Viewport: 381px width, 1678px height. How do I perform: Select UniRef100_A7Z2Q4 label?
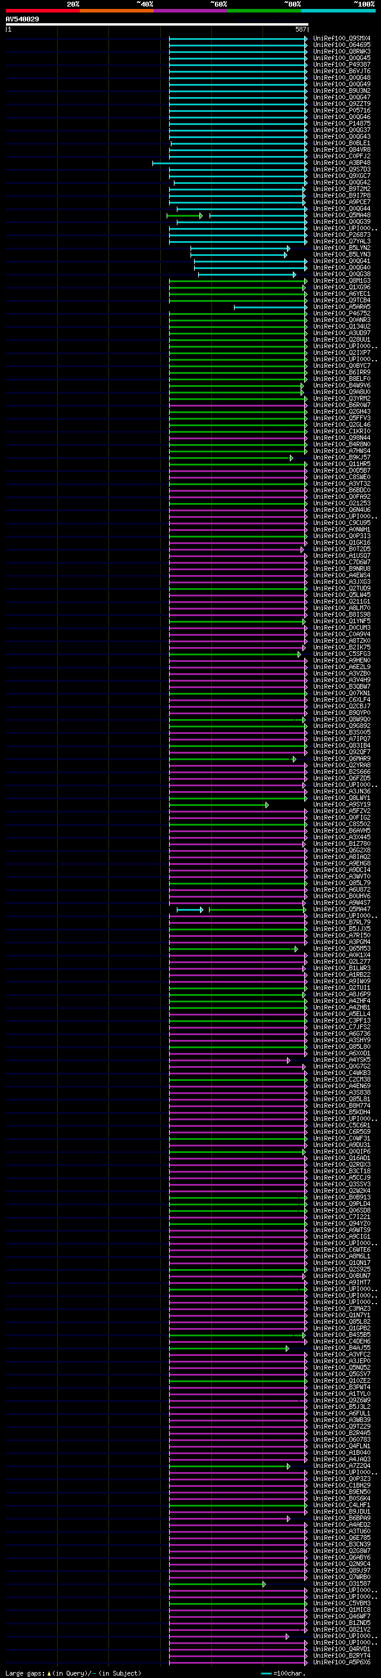(x=342, y=1466)
